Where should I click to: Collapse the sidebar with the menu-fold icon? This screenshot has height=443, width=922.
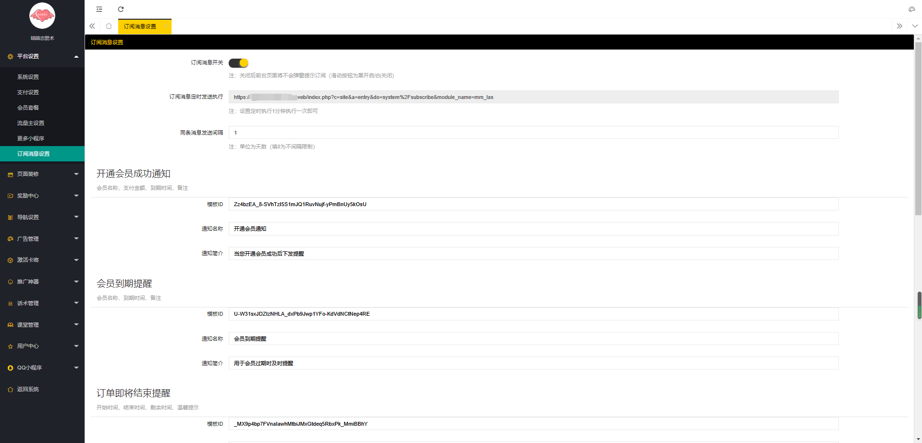click(x=99, y=9)
